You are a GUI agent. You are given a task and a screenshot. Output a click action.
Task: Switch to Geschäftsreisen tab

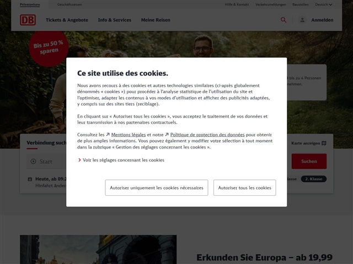(69, 4)
